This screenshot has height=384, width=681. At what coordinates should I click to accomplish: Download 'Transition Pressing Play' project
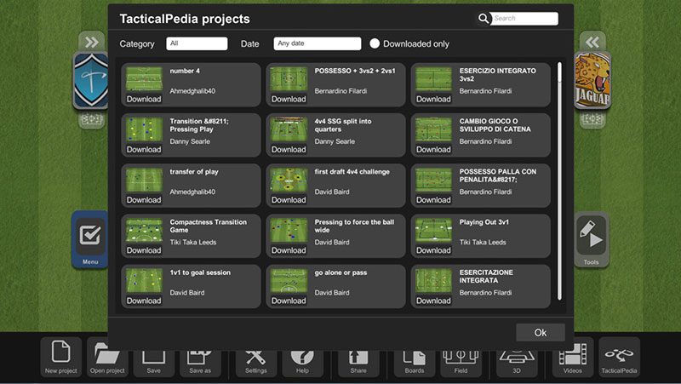(x=144, y=150)
